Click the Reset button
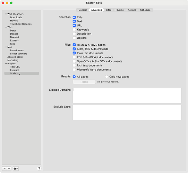This screenshot has height=173, width=188. 84,82
